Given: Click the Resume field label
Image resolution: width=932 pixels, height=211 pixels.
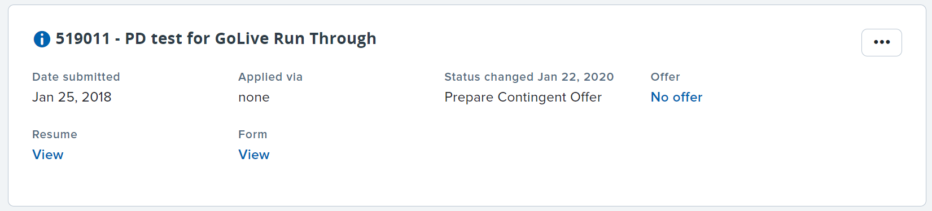Looking at the screenshot, I should (x=55, y=134).
